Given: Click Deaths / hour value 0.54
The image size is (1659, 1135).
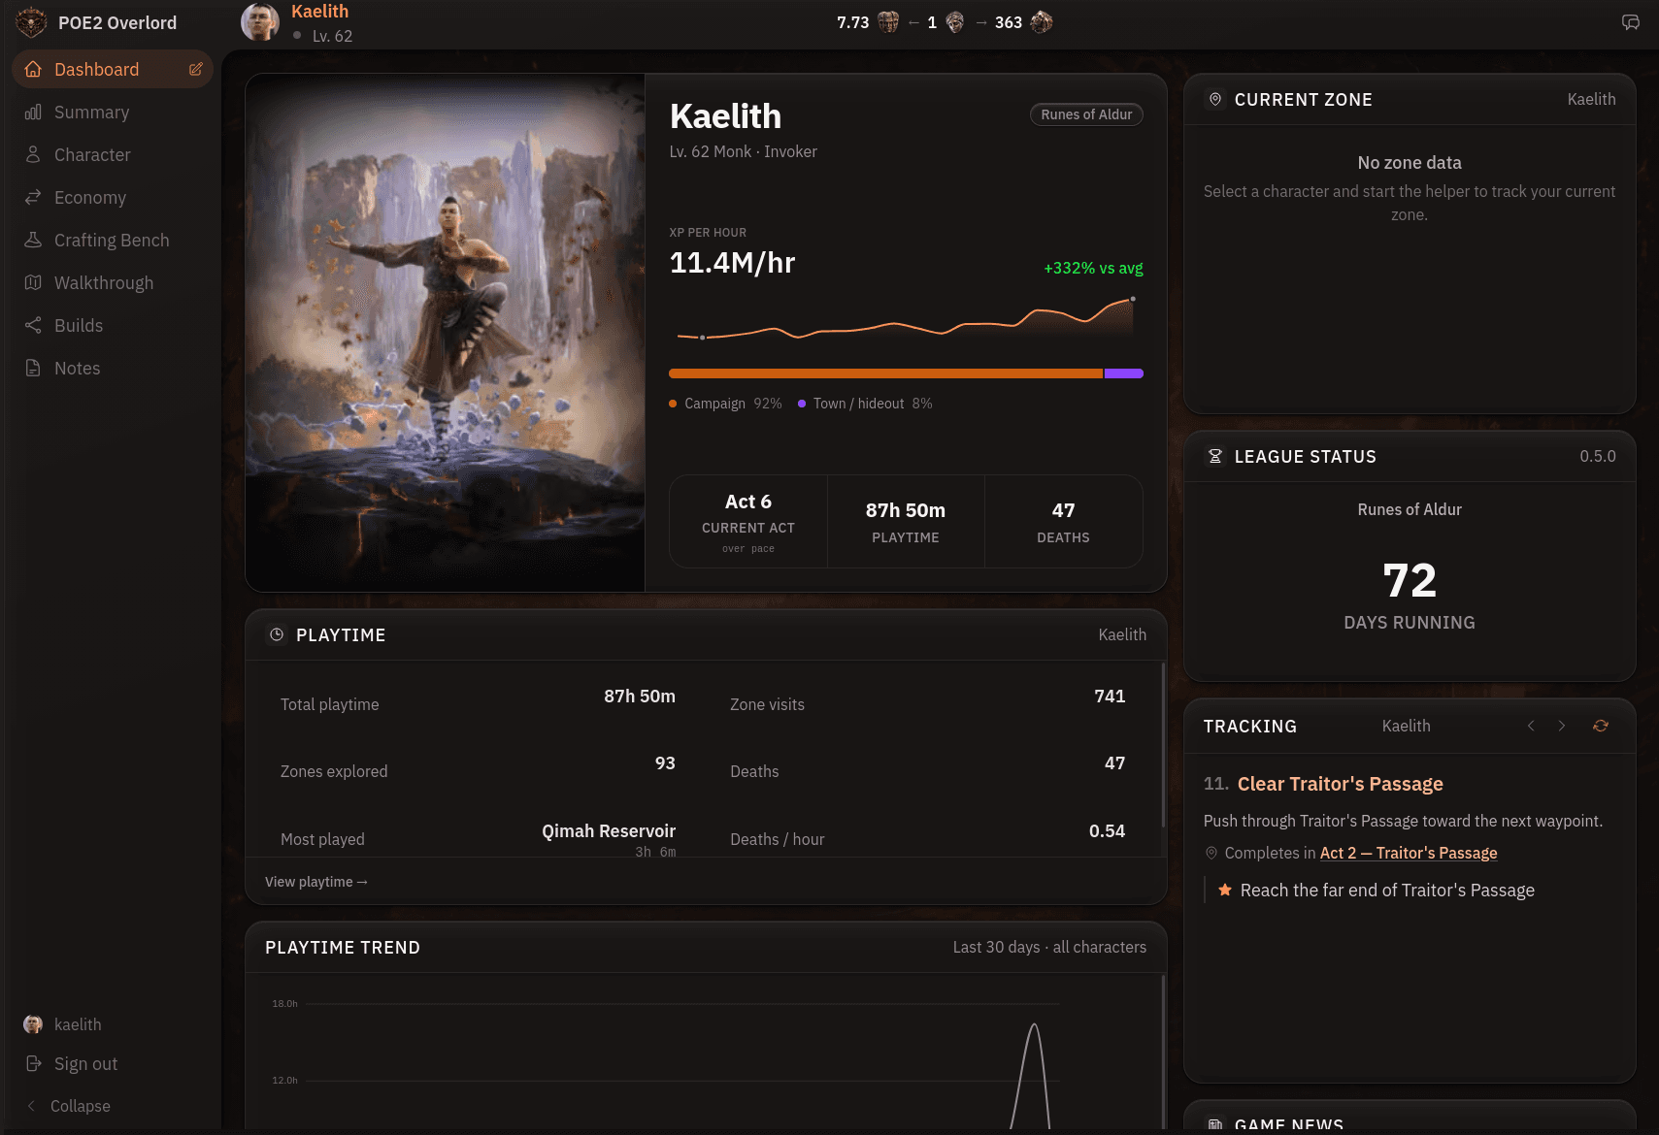Looking at the screenshot, I should (1107, 831).
